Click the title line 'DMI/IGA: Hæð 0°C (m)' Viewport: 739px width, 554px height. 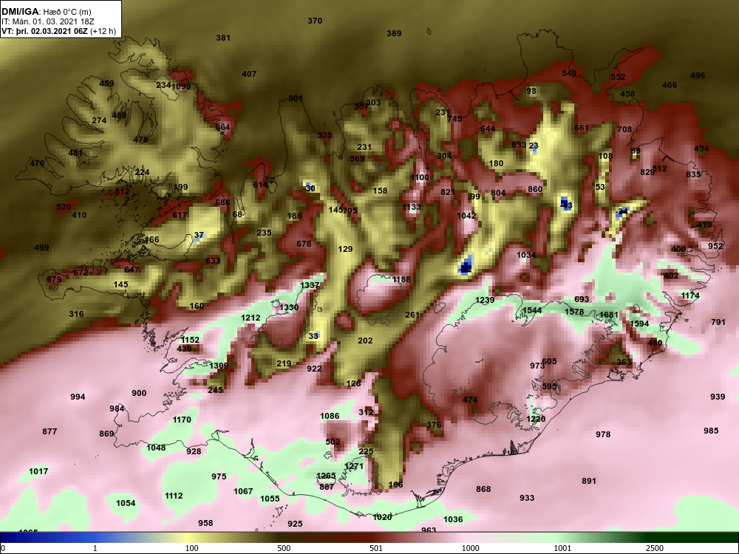46,12
